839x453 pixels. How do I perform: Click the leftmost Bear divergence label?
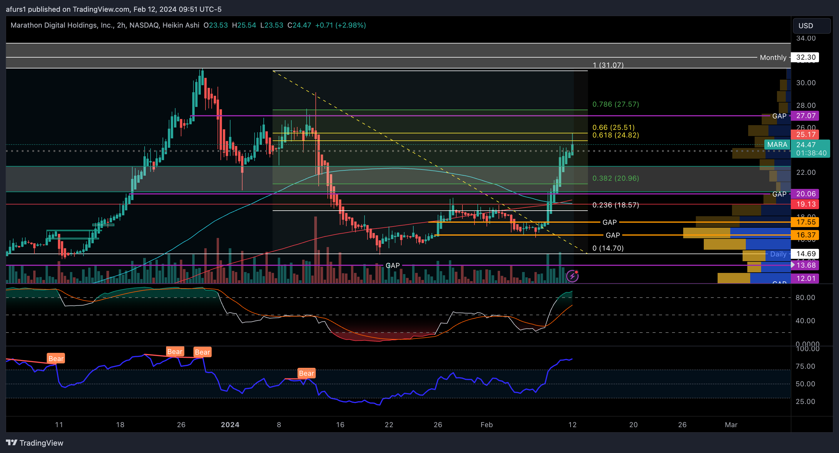(x=56, y=359)
